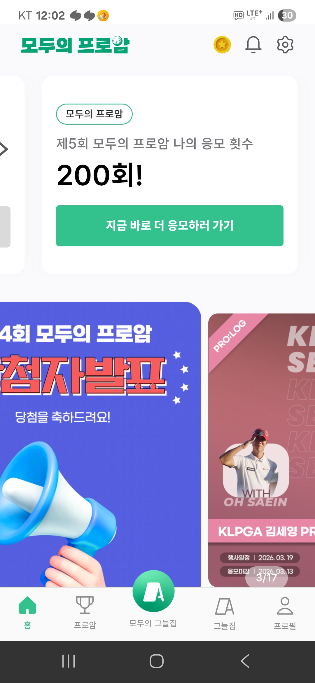Screen dimensions: 315x683
Task: Select the 모두의 프로암 pill label
Action: point(94,114)
